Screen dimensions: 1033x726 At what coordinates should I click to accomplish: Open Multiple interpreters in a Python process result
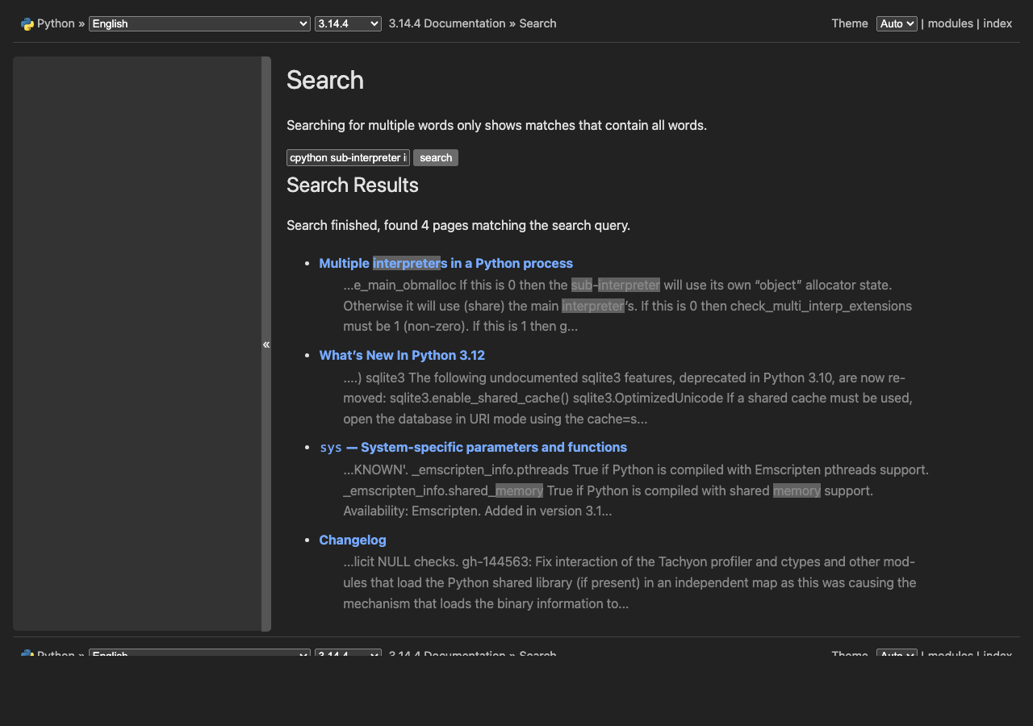[445, 264]
